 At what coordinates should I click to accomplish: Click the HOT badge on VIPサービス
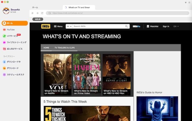point(19,35)
